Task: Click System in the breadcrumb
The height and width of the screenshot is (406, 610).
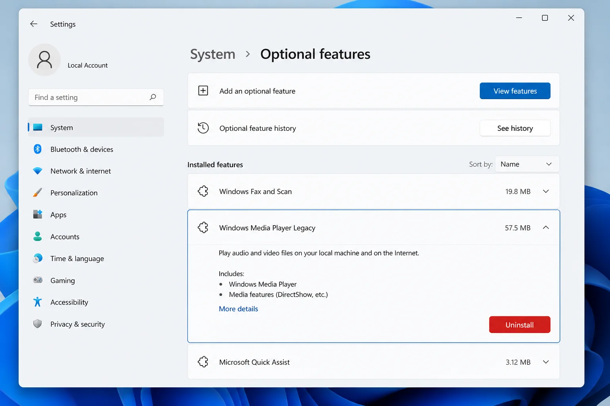Action: (x=212, y=54)
